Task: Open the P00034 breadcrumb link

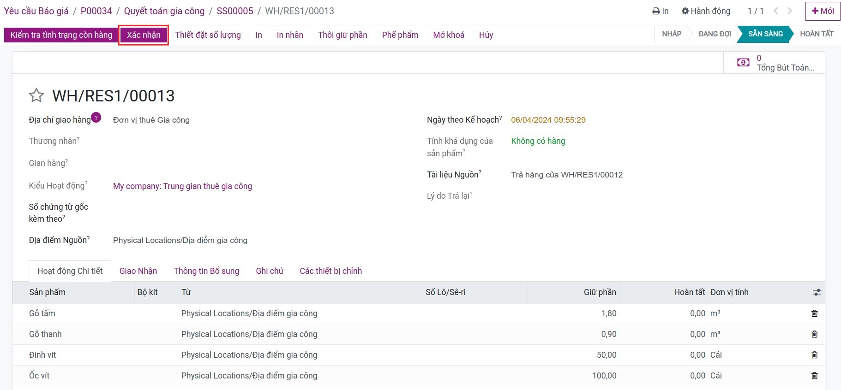Action: tap(96, 11)
